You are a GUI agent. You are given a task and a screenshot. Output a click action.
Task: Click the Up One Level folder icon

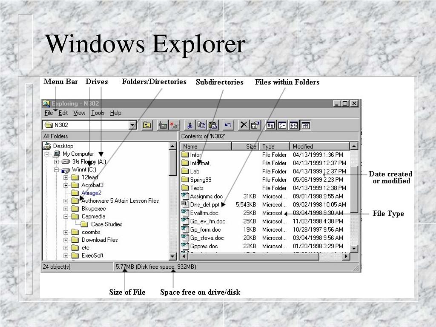point(147,125)
